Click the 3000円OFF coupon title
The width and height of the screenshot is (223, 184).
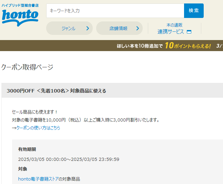pos(57,91)
